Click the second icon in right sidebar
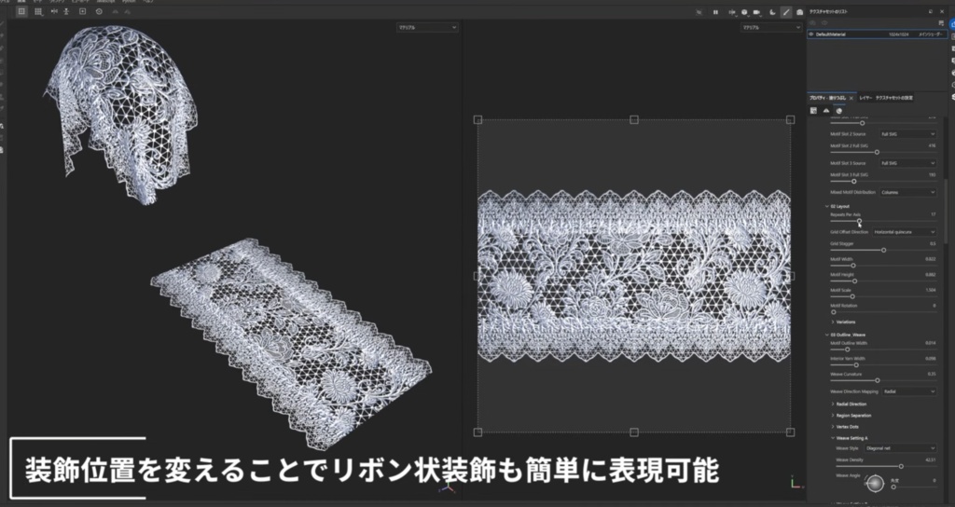Viewport: 955px width, 507px height. coord(952,37)
